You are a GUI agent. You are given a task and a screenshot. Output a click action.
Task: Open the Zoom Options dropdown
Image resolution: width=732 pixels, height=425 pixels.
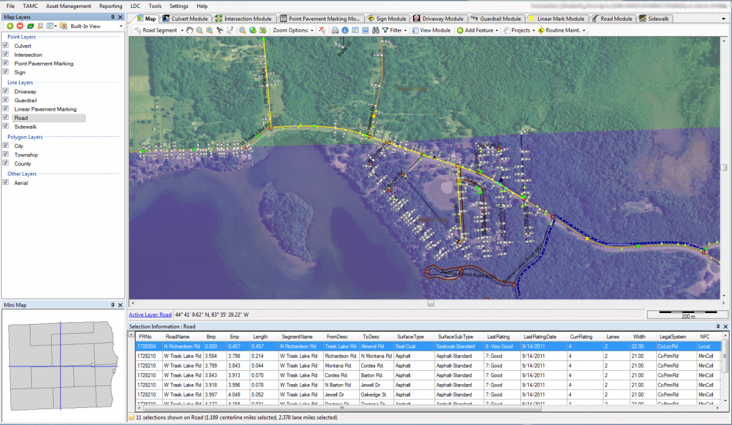312,30
